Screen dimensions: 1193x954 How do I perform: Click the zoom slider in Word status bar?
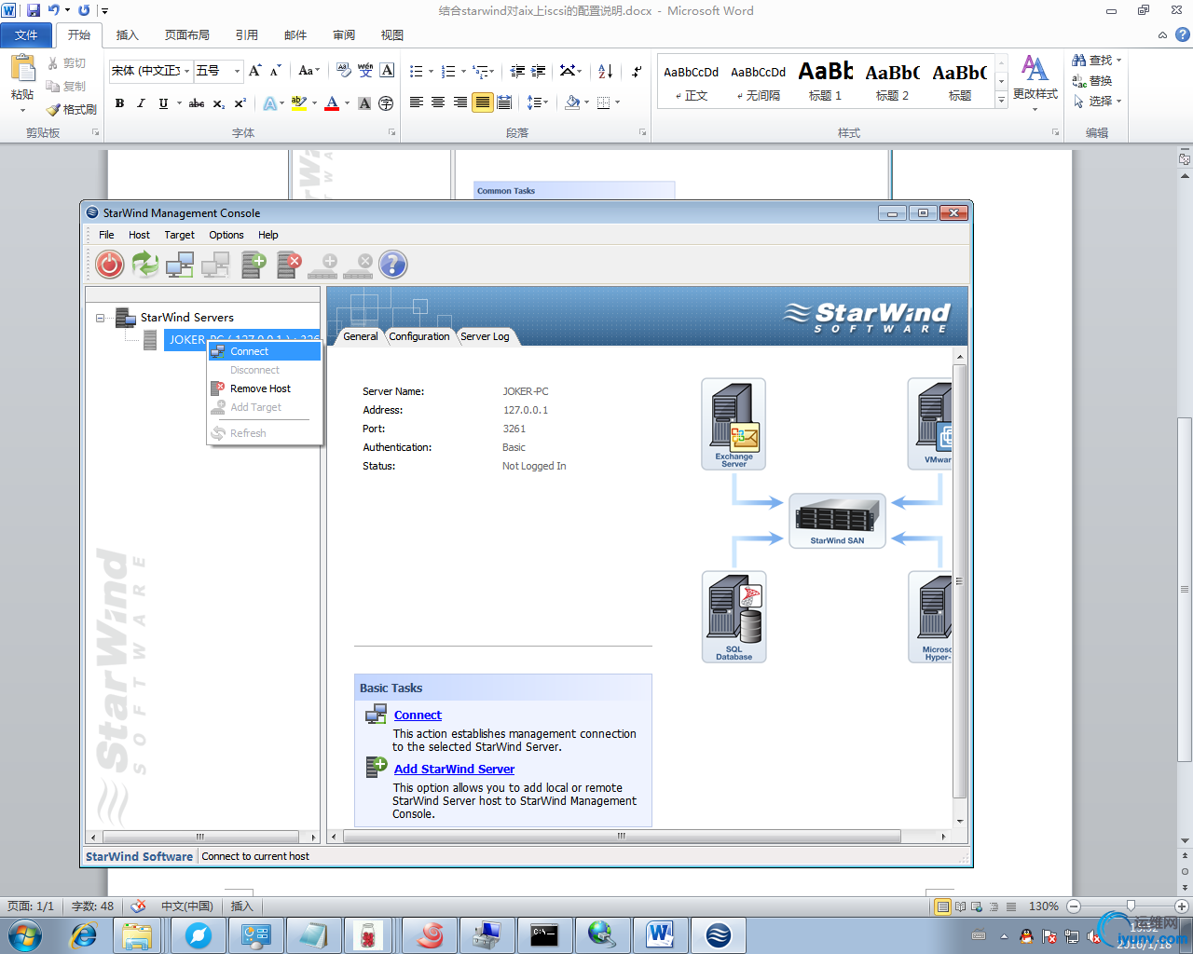(x=1131, y=906)
